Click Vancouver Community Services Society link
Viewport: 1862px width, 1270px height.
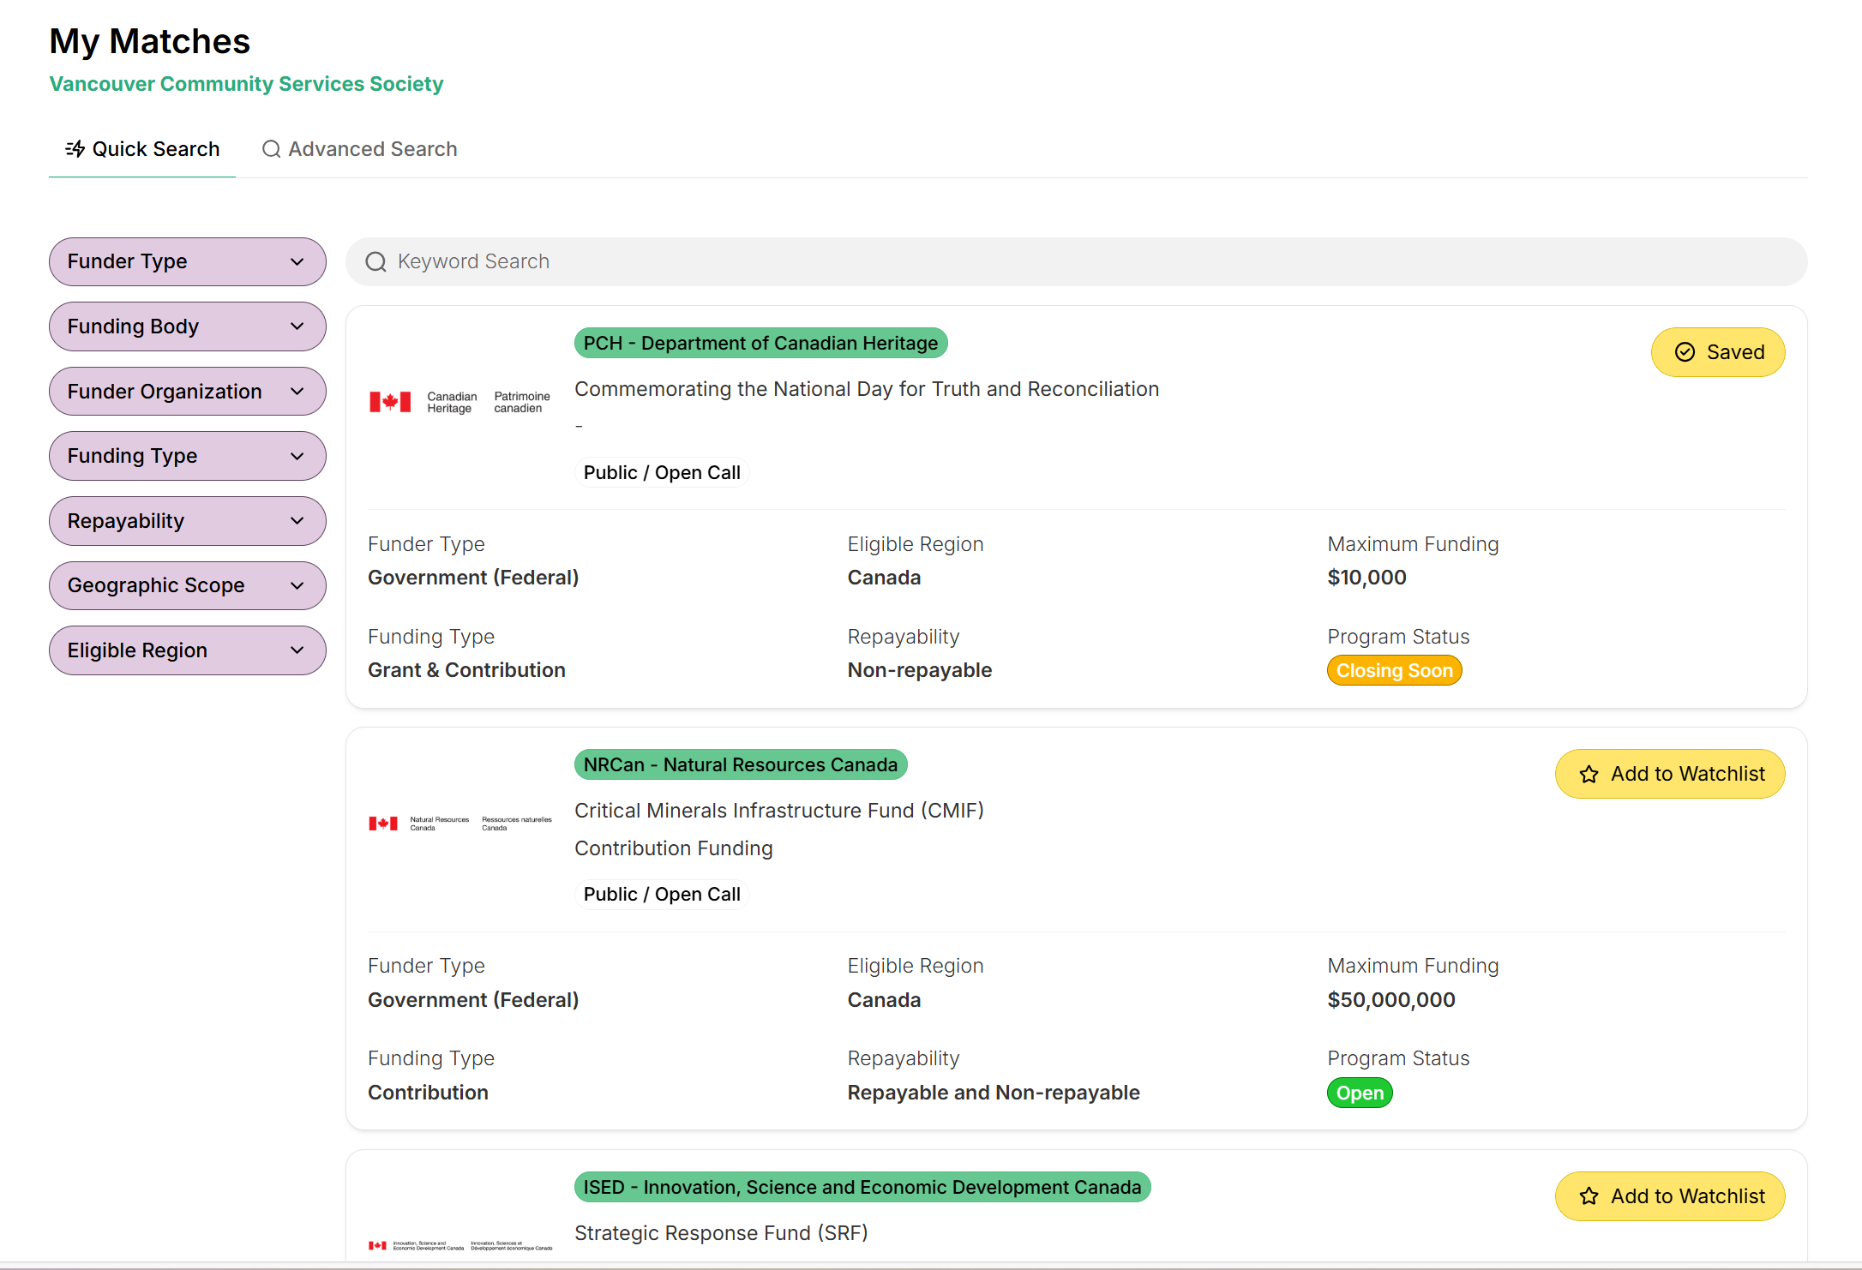[x=246, y=84]
